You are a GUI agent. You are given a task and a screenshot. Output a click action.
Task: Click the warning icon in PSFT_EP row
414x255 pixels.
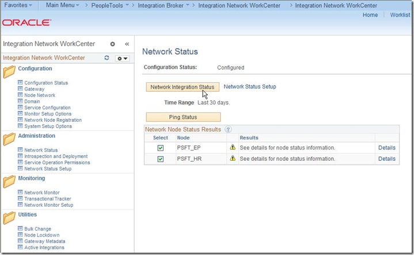pyautogui.click(x=233, y=147)
